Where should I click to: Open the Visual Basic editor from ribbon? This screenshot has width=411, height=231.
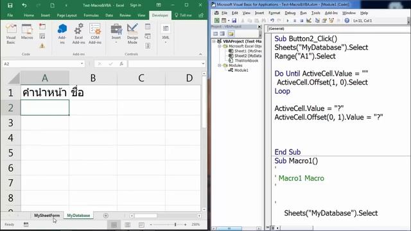11,34
